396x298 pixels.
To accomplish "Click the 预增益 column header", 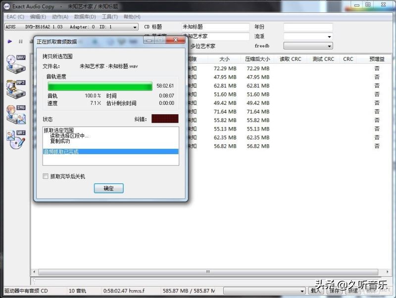I will coord(377,59).
